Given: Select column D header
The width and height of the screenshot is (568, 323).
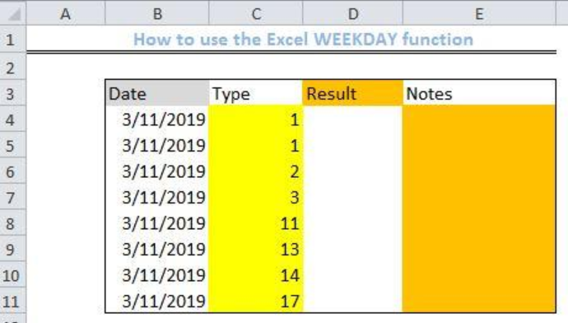Looking at the screenshot, I should pos(353,13).
